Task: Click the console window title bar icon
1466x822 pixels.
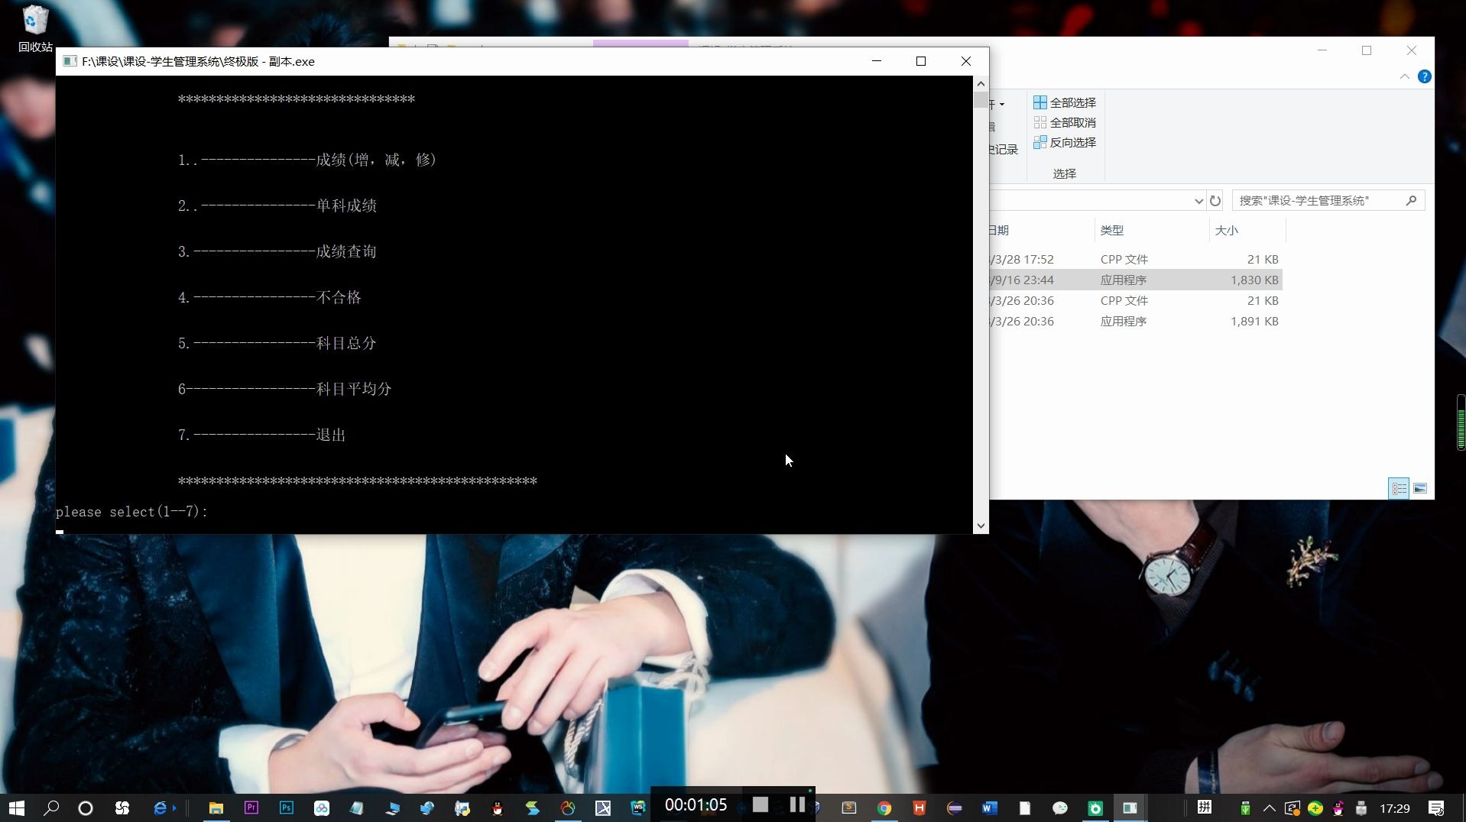Action: [x=70, y=61]
